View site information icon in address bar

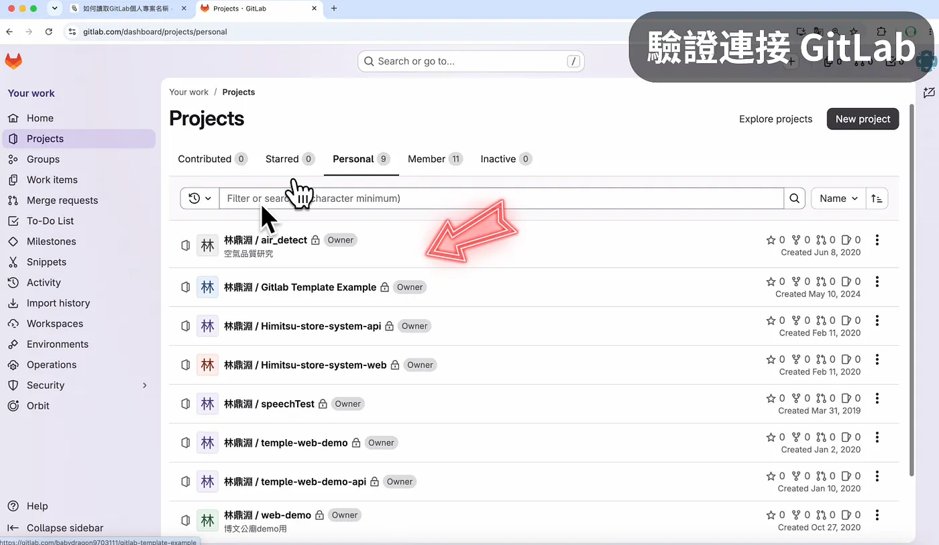72,32
